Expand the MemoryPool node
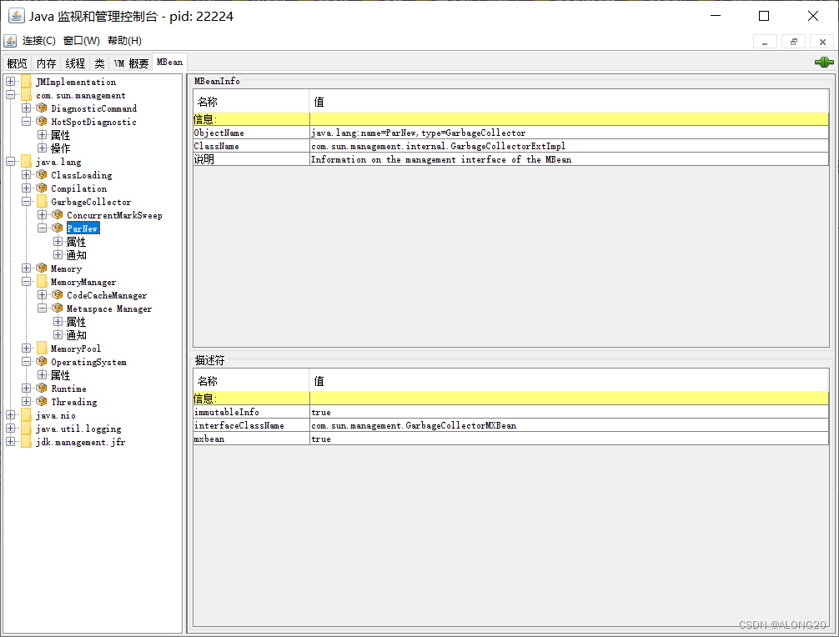The height and width of the screenshot is (637, 839). (26, 349)
